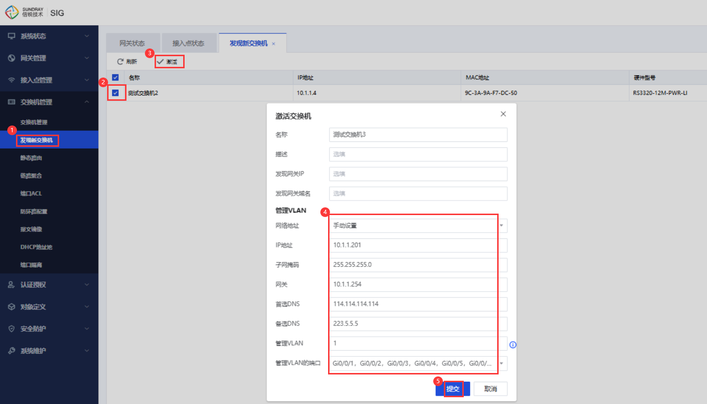Click the gateway management globe icon
Image resolution: width=707 pixels, height=404 pixels.
click(12, 58)
